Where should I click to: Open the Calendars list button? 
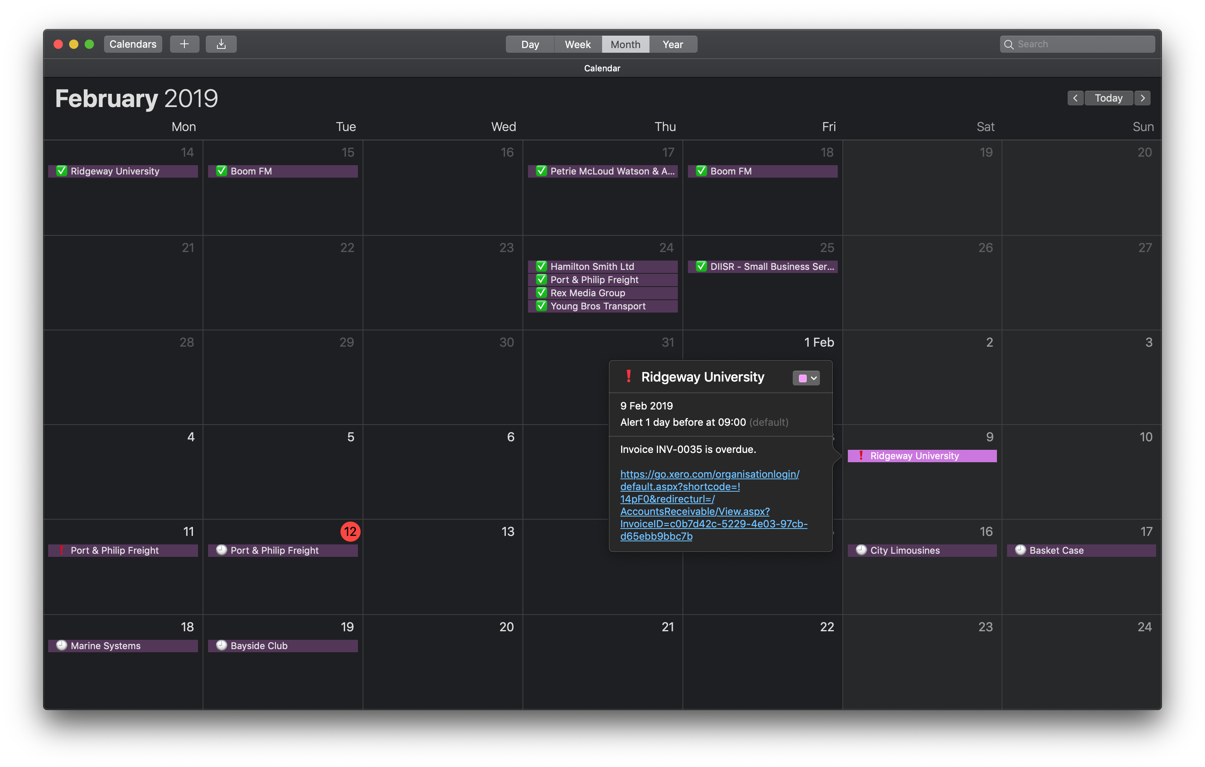(x=133, y=44)
